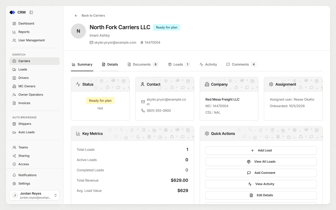Click the MC Owners building icon

pyautogui.click(x=14, y=86)
